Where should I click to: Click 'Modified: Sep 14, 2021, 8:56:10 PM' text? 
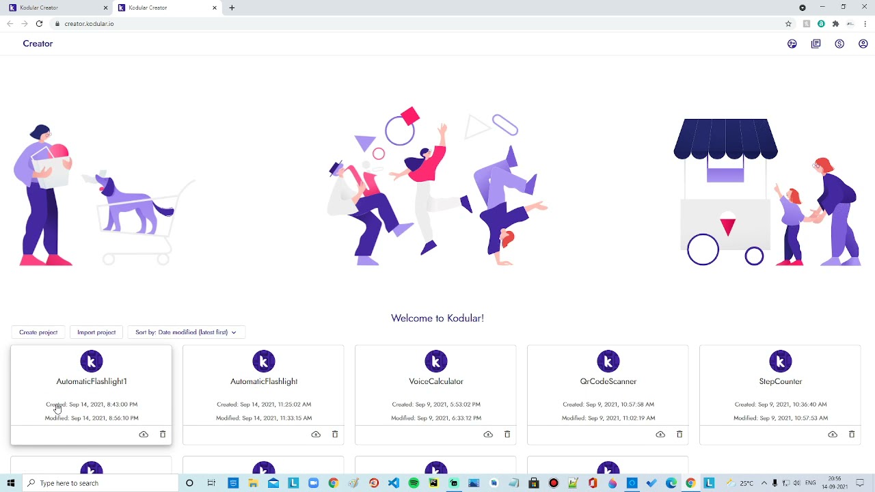click(92, 418)
